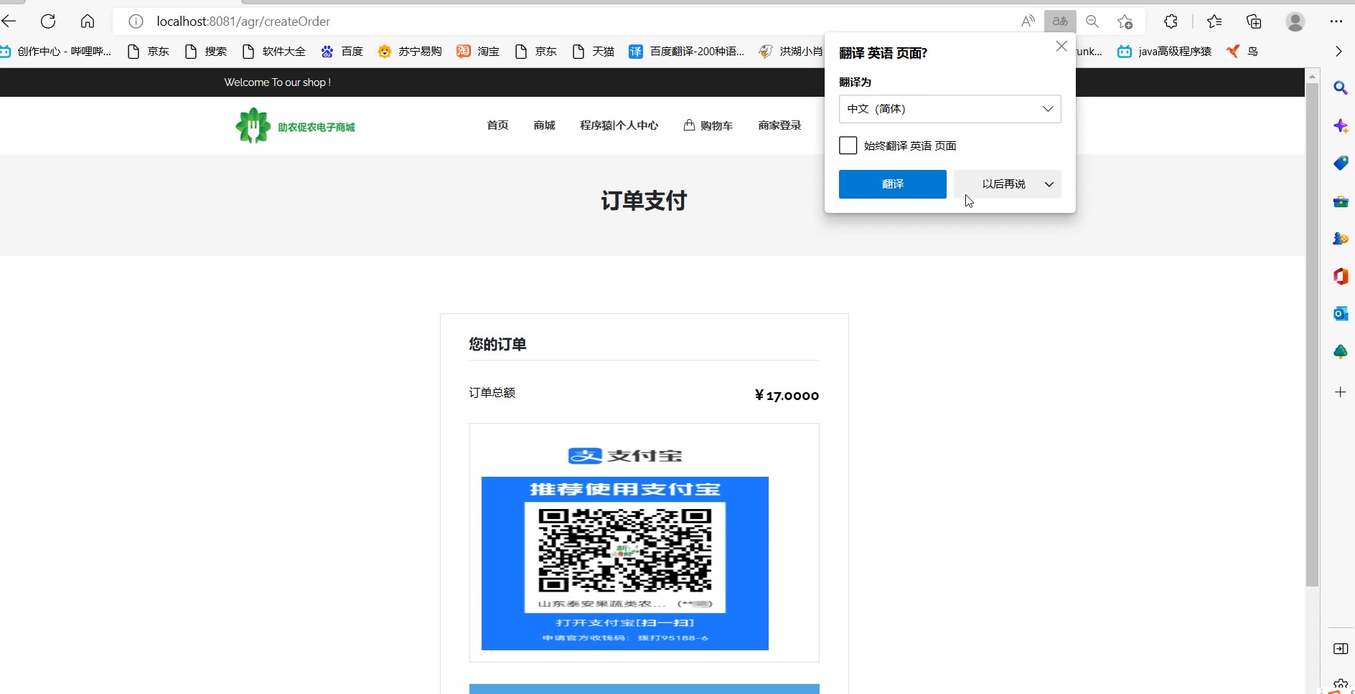Open the java高级程序猿 bookmark
The width and height of the screenshot is (1355, 694).
click(x=1165, y=51)
